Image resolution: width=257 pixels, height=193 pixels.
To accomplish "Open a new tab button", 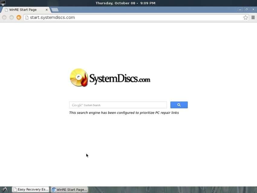I will coord(55,10).
